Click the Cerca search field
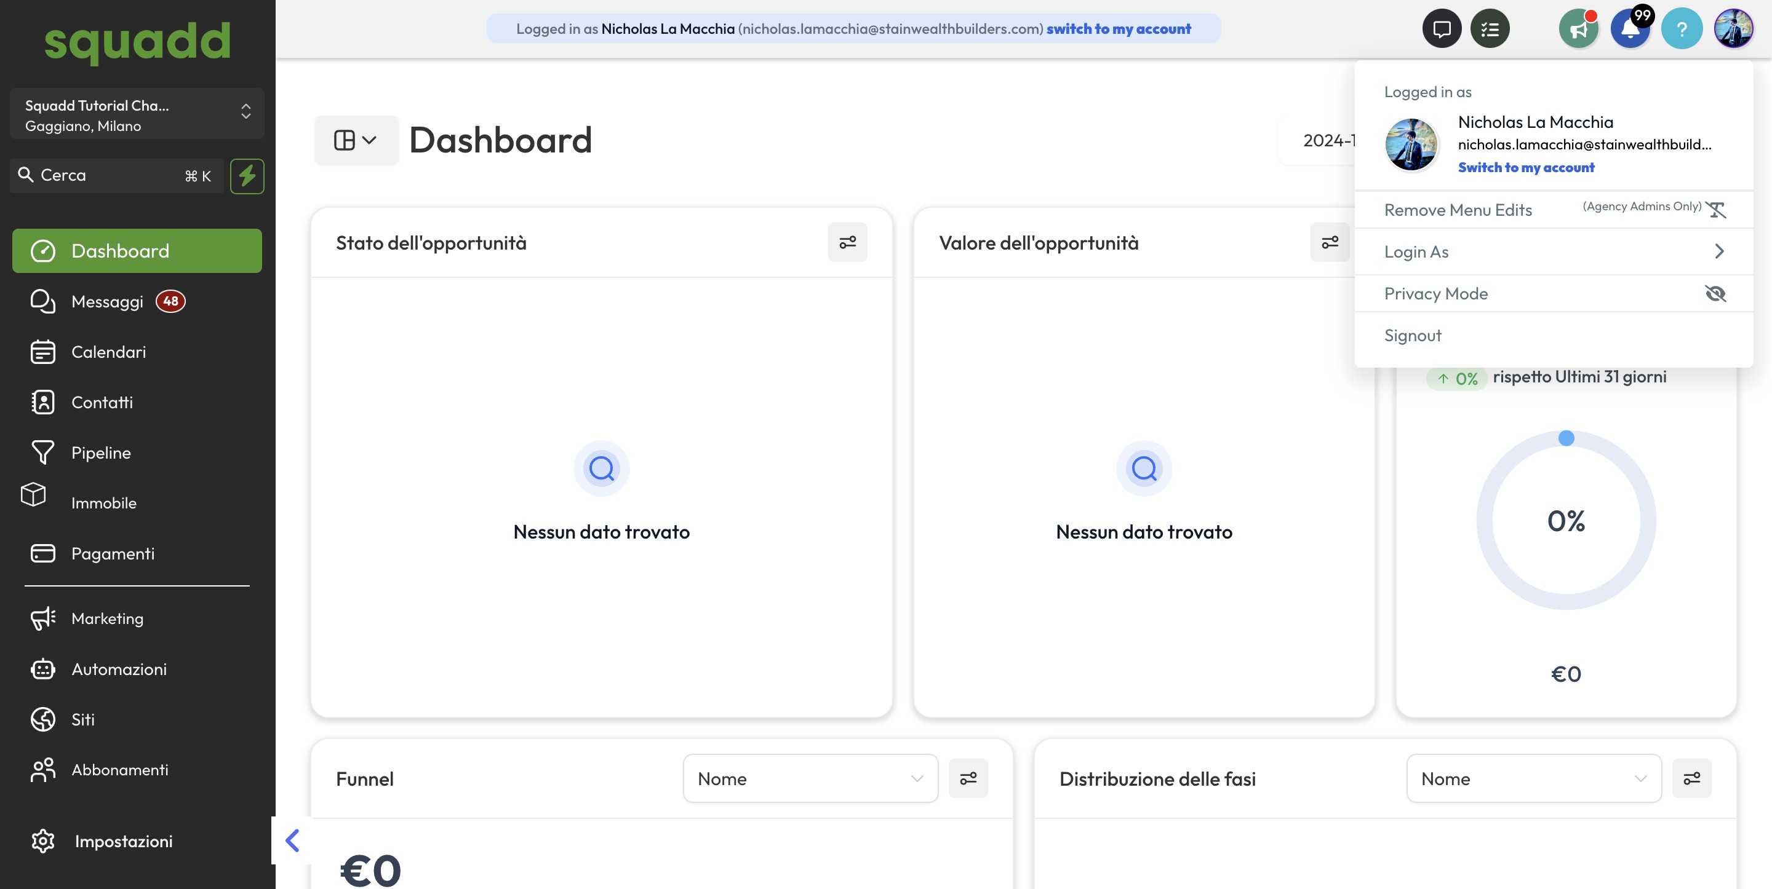 click(103, 175)
